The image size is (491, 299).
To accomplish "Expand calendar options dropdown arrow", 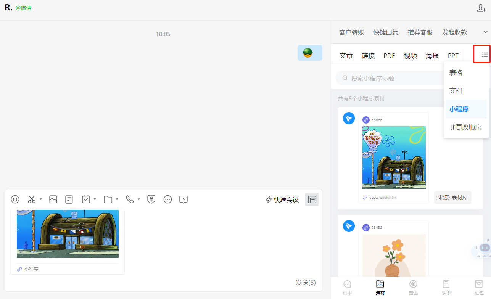I will click(x=95, y=199).
